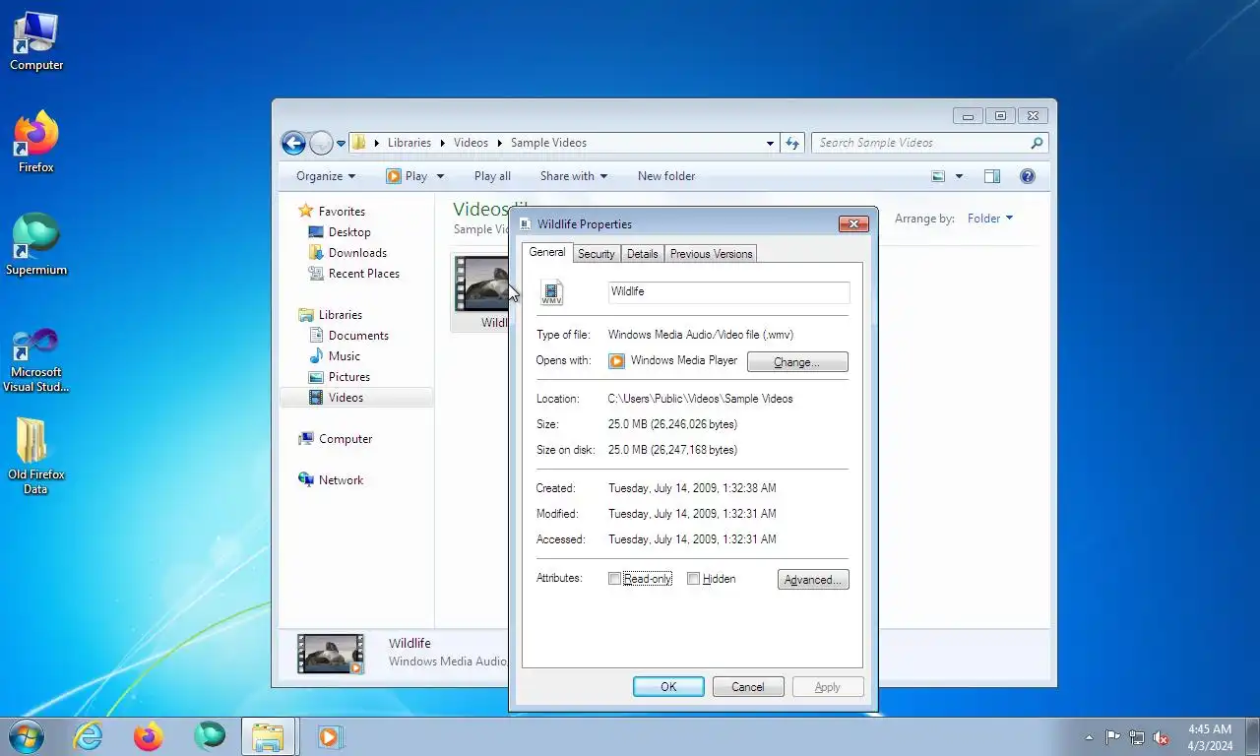Image resolution: width=1260 pixels, height=756 pixels.
Task: Open the Arrange by Folder dropdown
Action: pyautogui.click(x=989, y=219)
